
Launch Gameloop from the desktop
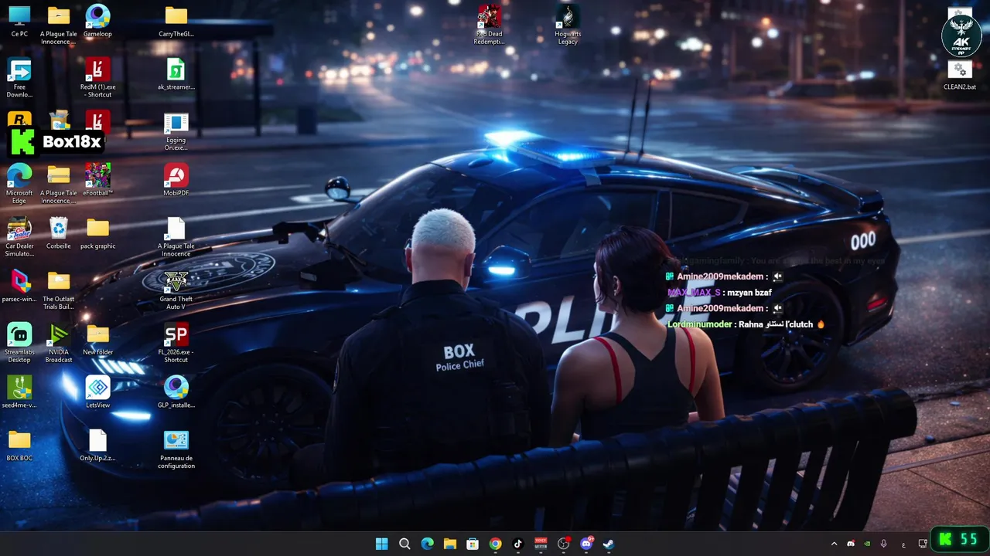pyautogui.click(x=97, y=21)
